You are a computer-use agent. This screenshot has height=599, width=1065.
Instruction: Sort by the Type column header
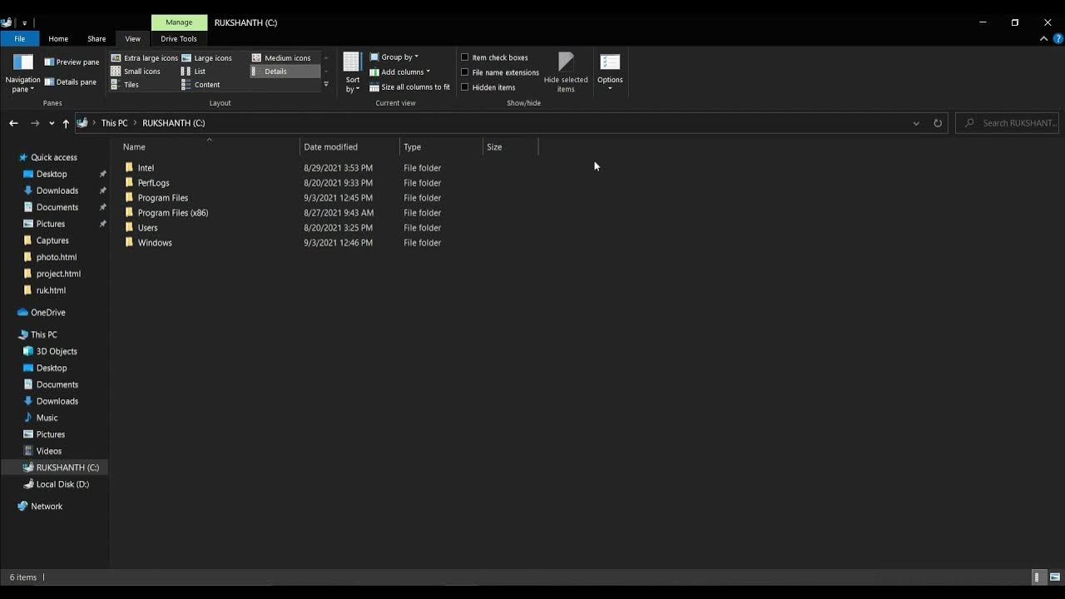click(x=441, y=147)
